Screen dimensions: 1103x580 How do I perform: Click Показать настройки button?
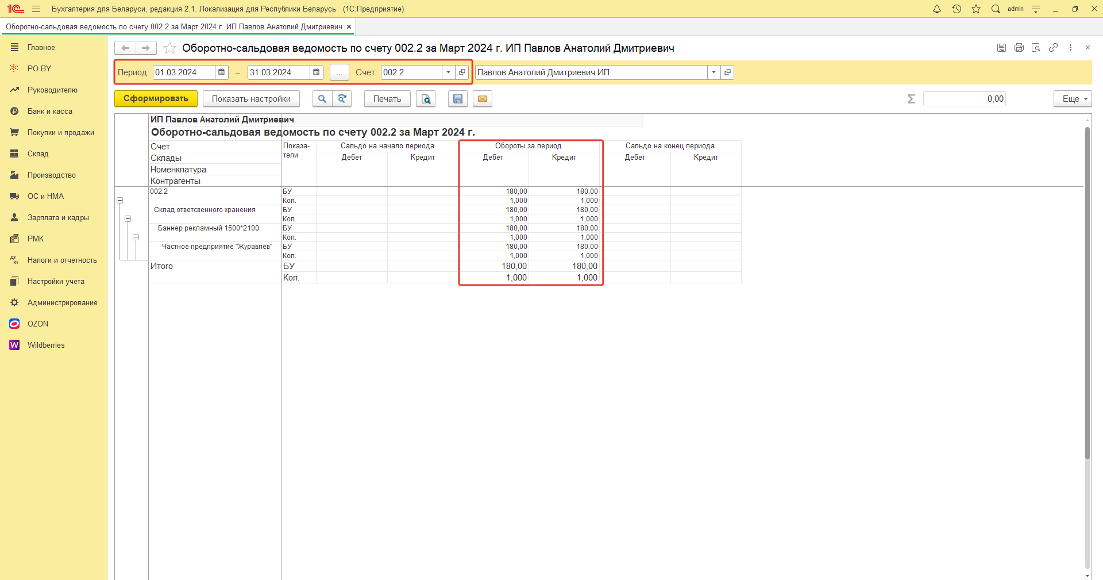(251, 99)
